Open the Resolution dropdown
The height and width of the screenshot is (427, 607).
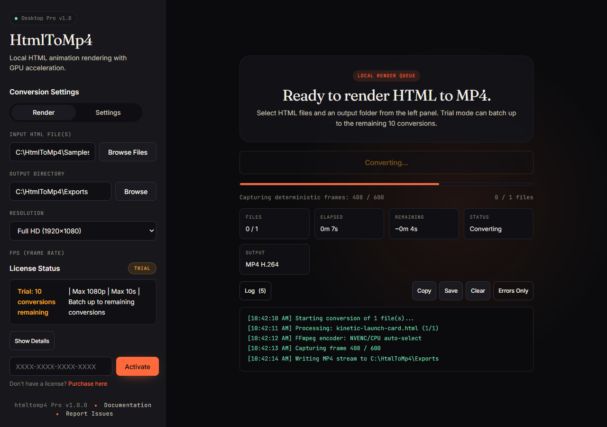(x=83, y=231)
